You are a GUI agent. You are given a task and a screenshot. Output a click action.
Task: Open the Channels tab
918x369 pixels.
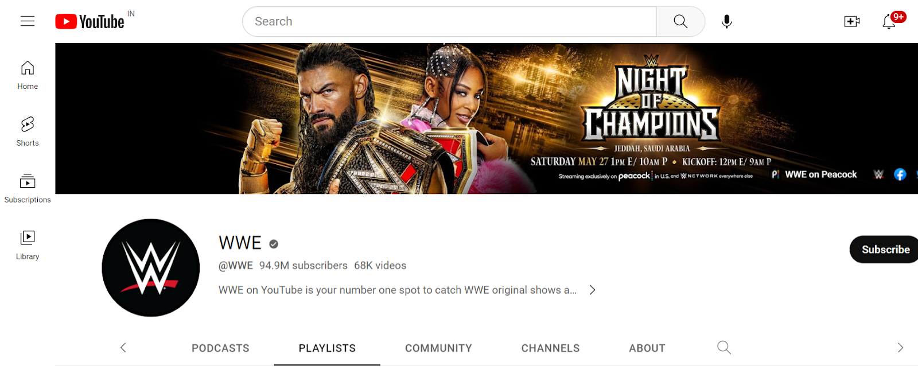click(x=550, y=348)
